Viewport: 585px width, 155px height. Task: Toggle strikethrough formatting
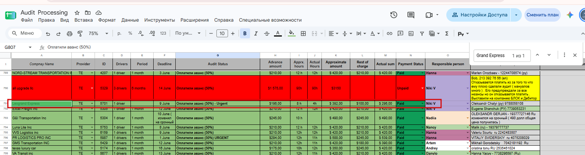click(x=267, y=34)
